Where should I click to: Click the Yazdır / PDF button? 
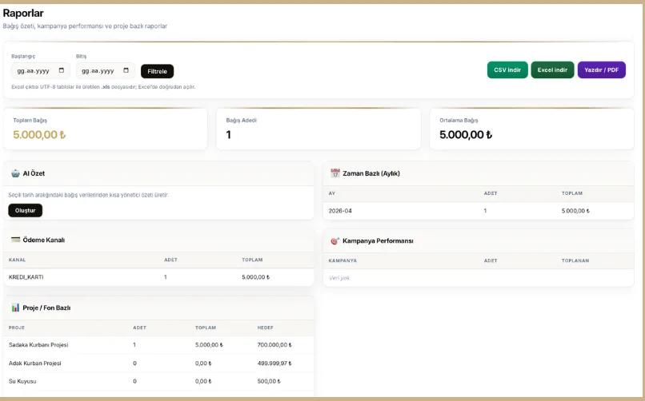(x=601, y=70)
